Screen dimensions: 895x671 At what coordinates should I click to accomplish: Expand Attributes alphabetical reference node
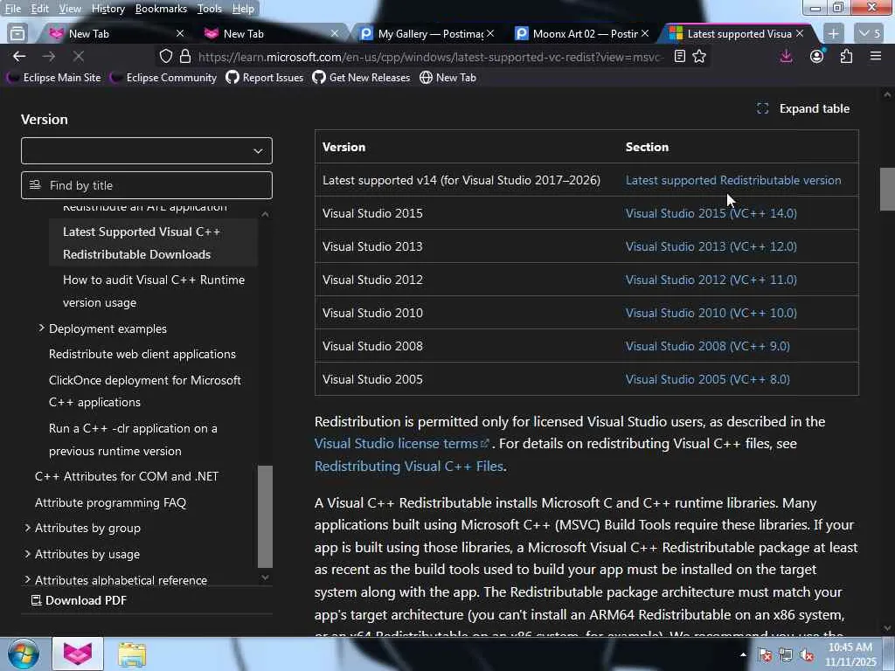click(27, 580)
